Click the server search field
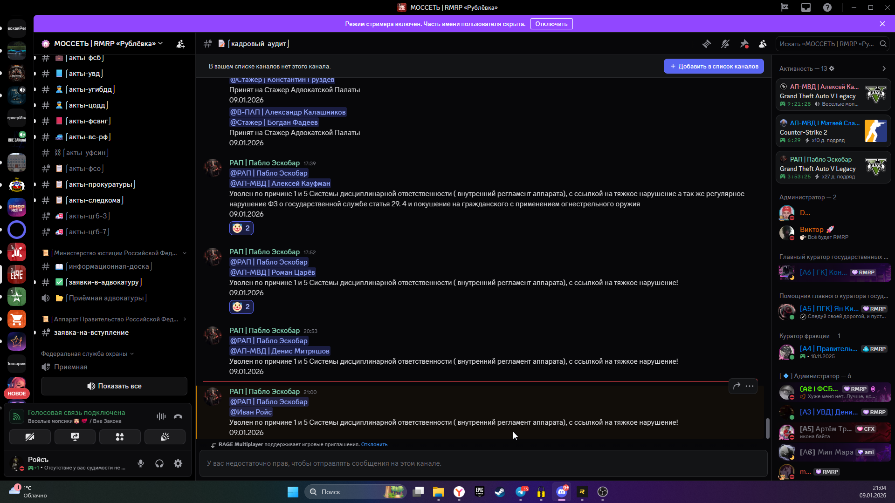The width and height of the screenshot is (895, 503). 827,44
